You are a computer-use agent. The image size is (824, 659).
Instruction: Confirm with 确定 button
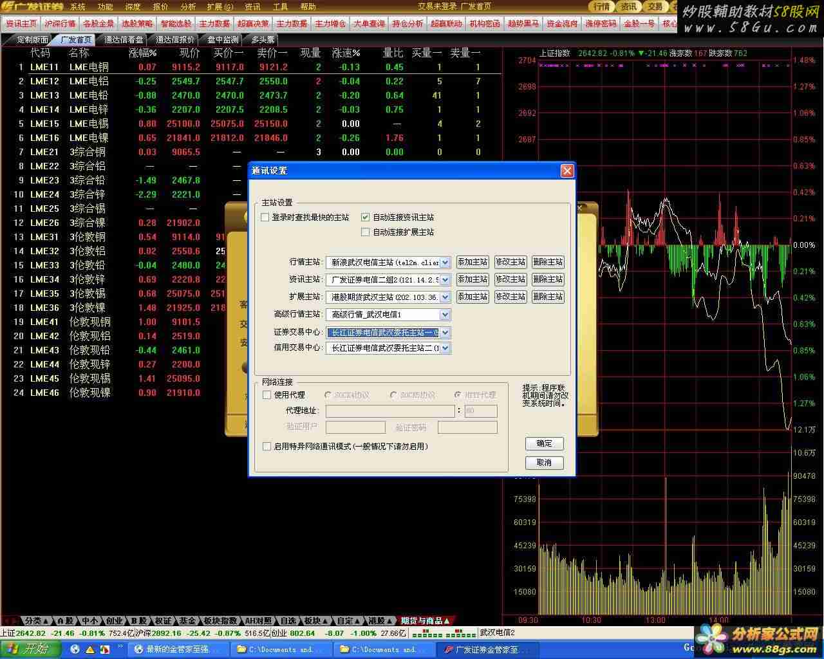pos(544,443)
